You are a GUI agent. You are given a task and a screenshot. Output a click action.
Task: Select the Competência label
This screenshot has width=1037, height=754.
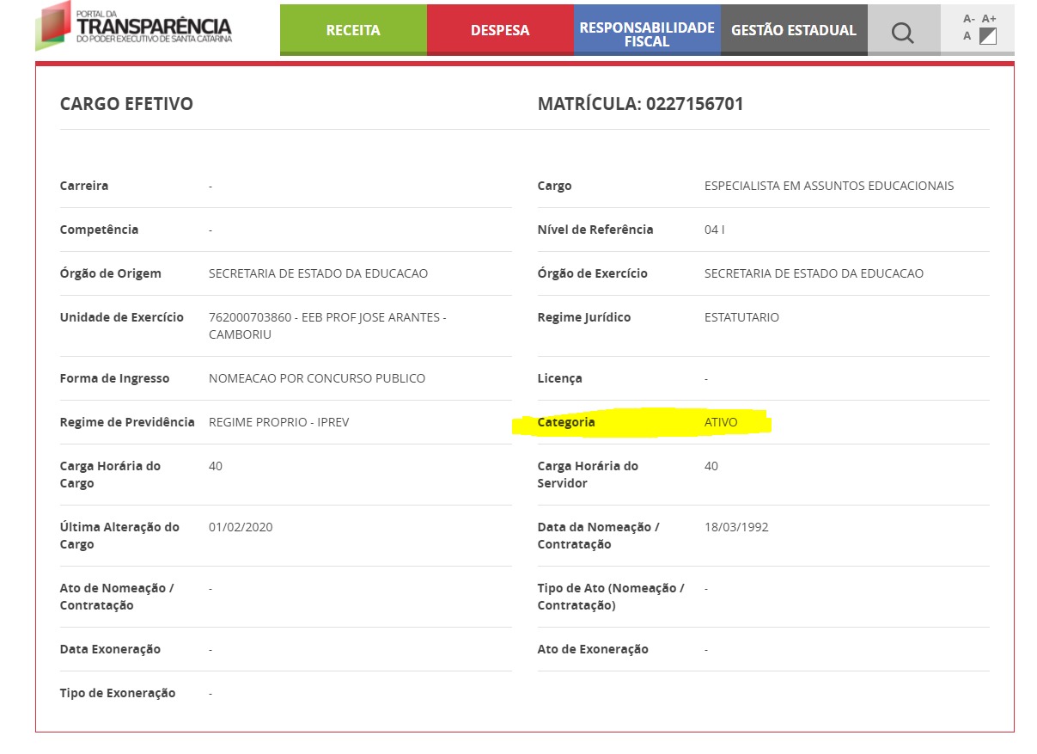coord(99,230)
